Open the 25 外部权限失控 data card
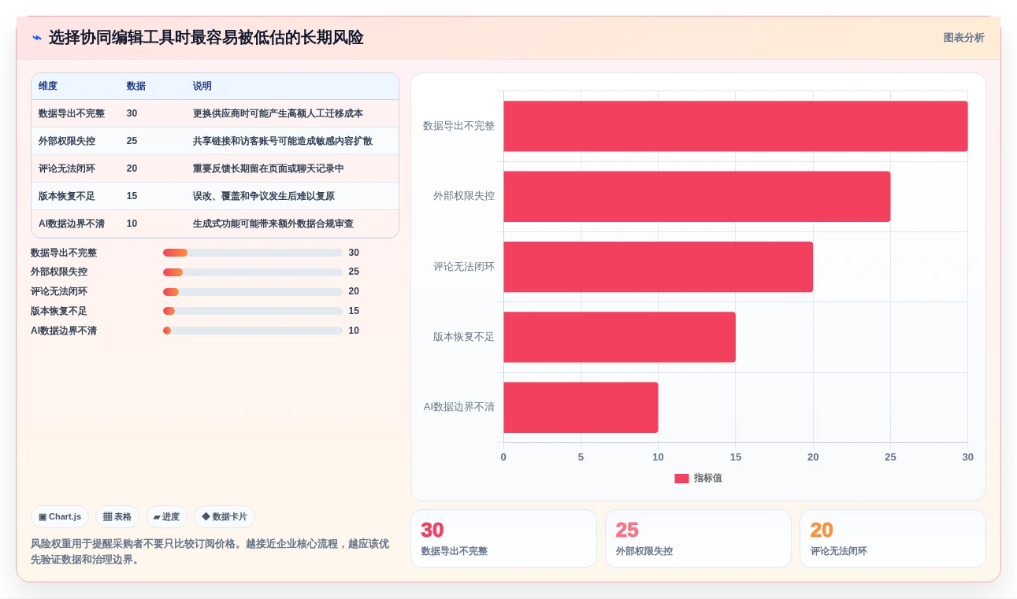The image size is (1017, 599). coord(698,538)
